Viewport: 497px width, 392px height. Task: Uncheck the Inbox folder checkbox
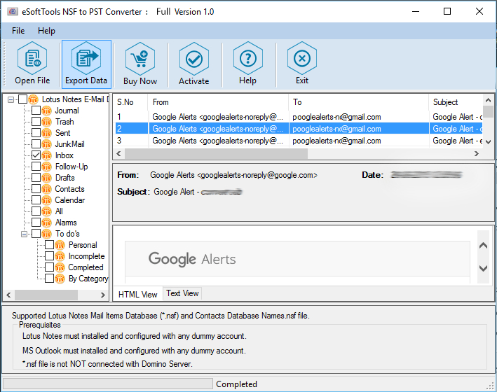click(x=36, y=155)
